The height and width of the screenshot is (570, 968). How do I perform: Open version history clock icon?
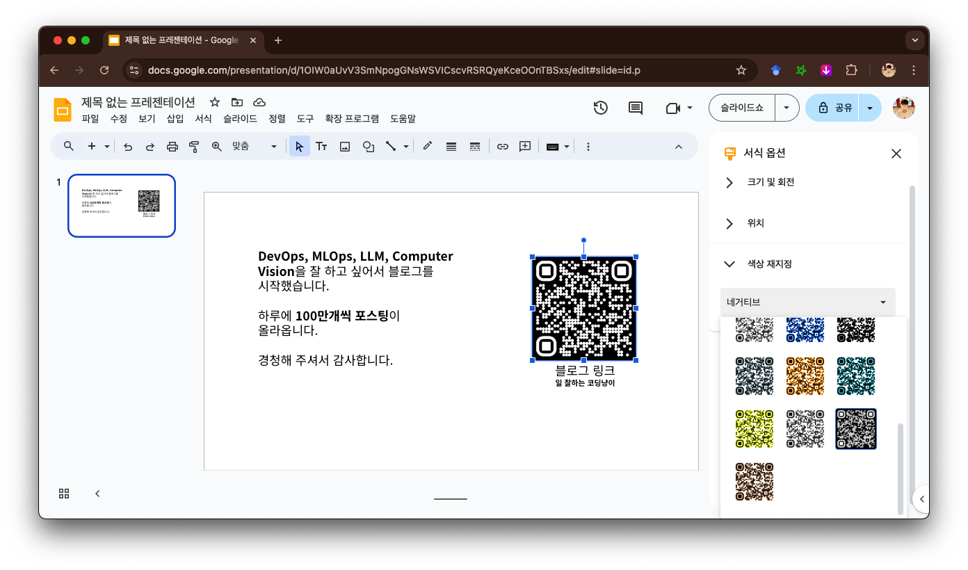pos(601,108)
